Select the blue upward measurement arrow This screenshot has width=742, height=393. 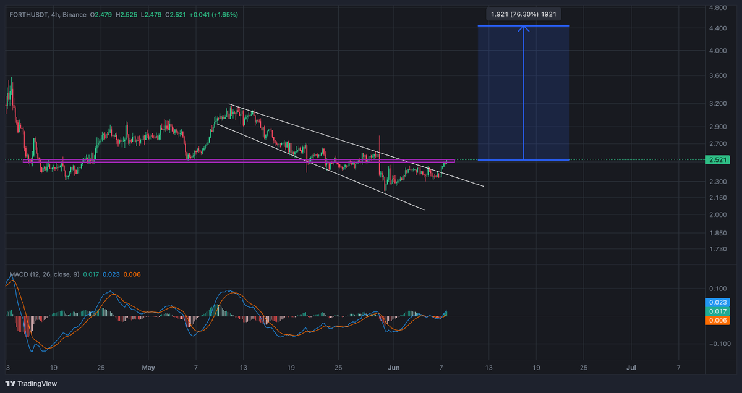[x=524, y=93]
